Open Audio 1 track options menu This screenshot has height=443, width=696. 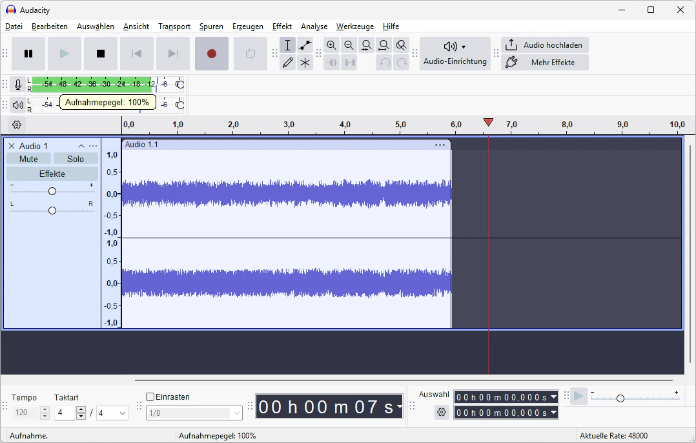[x=93, y=146]
